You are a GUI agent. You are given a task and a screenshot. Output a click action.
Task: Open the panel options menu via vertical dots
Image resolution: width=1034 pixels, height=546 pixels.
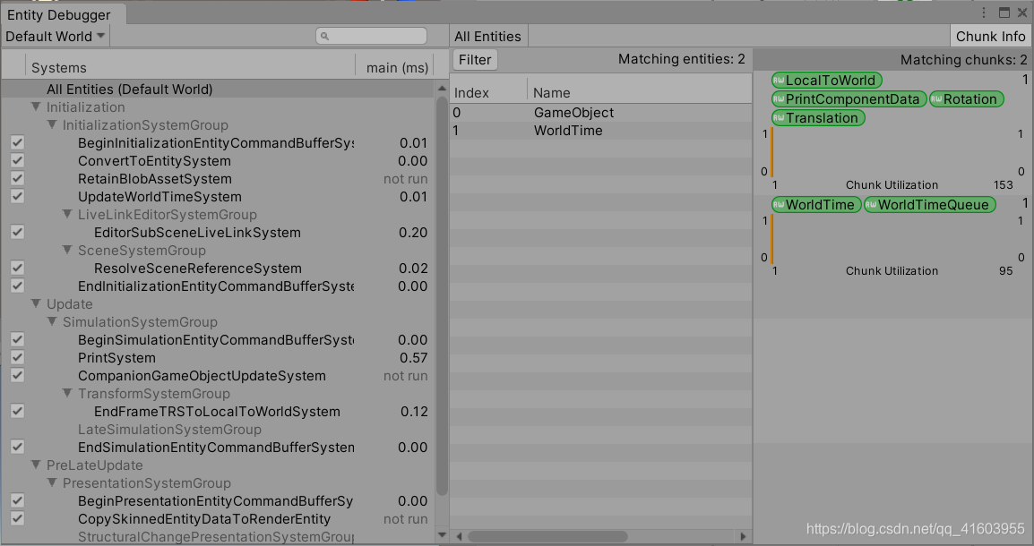984,12
